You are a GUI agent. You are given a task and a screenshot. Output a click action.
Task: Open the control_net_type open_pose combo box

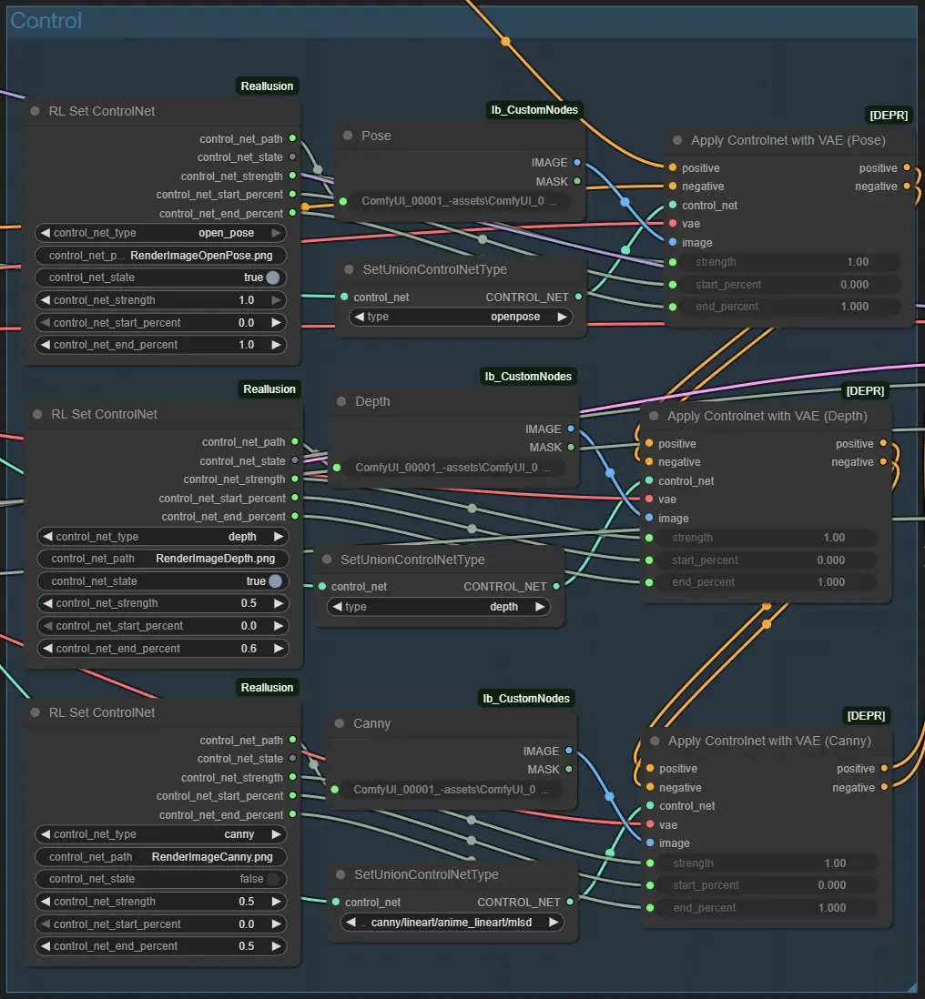[160, 233]
